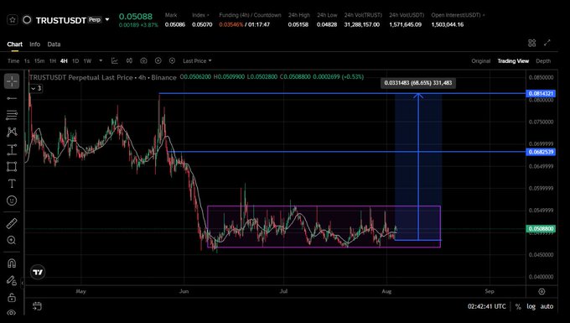Select the 15m time interval
The height and width of the screenshot is (323, 570).
coord(39,60)
